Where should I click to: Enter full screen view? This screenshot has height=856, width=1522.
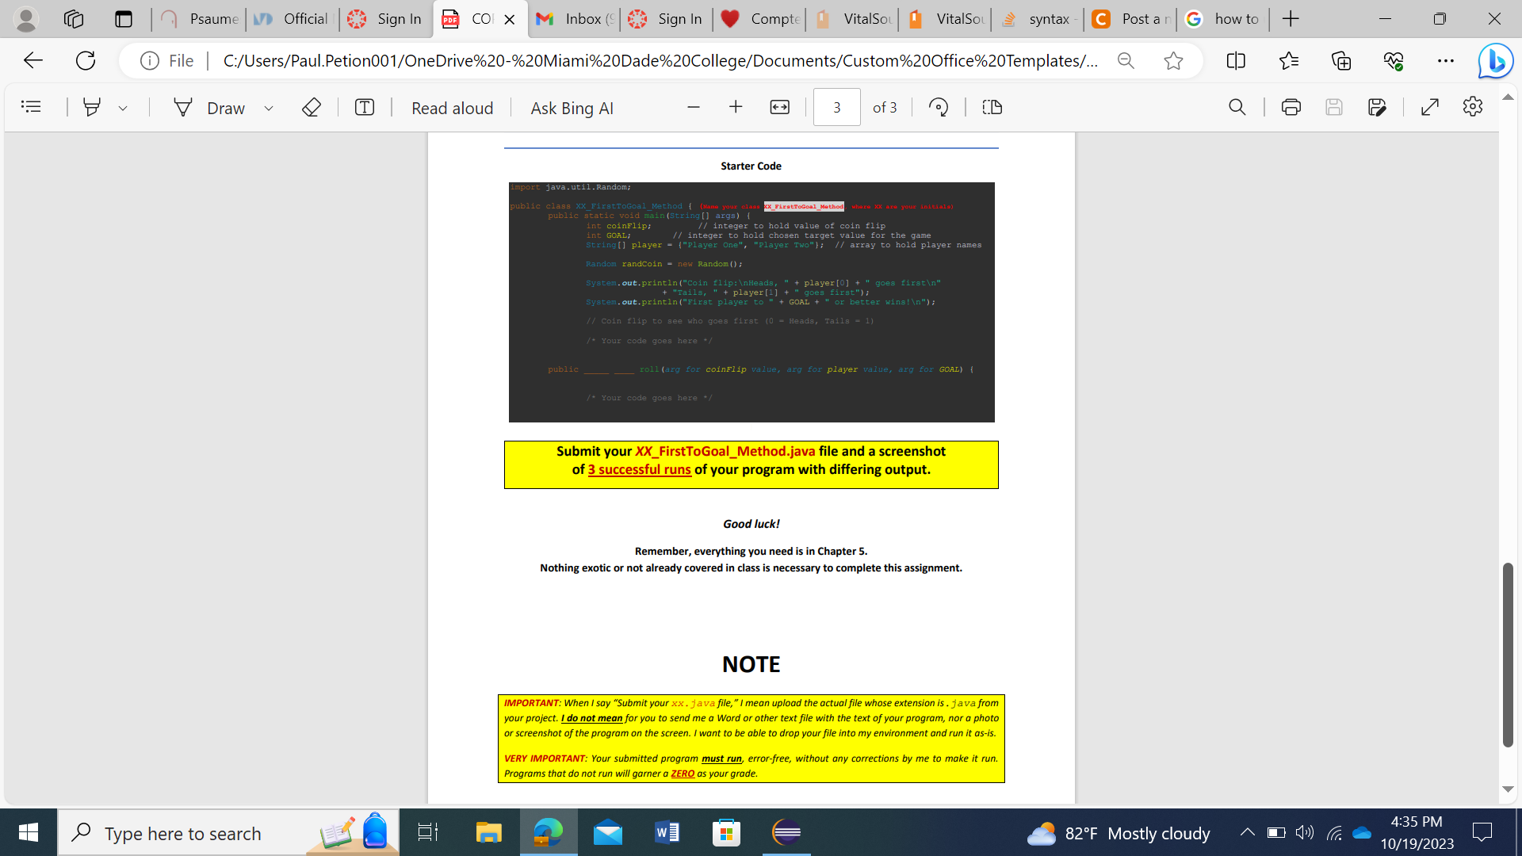click(x=1429, y=107)
